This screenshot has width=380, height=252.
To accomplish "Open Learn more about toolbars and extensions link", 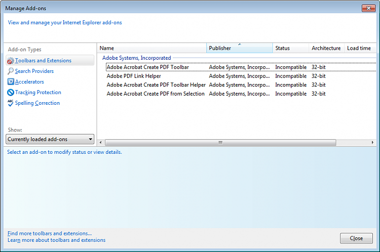I will click(x=56, y=240).
